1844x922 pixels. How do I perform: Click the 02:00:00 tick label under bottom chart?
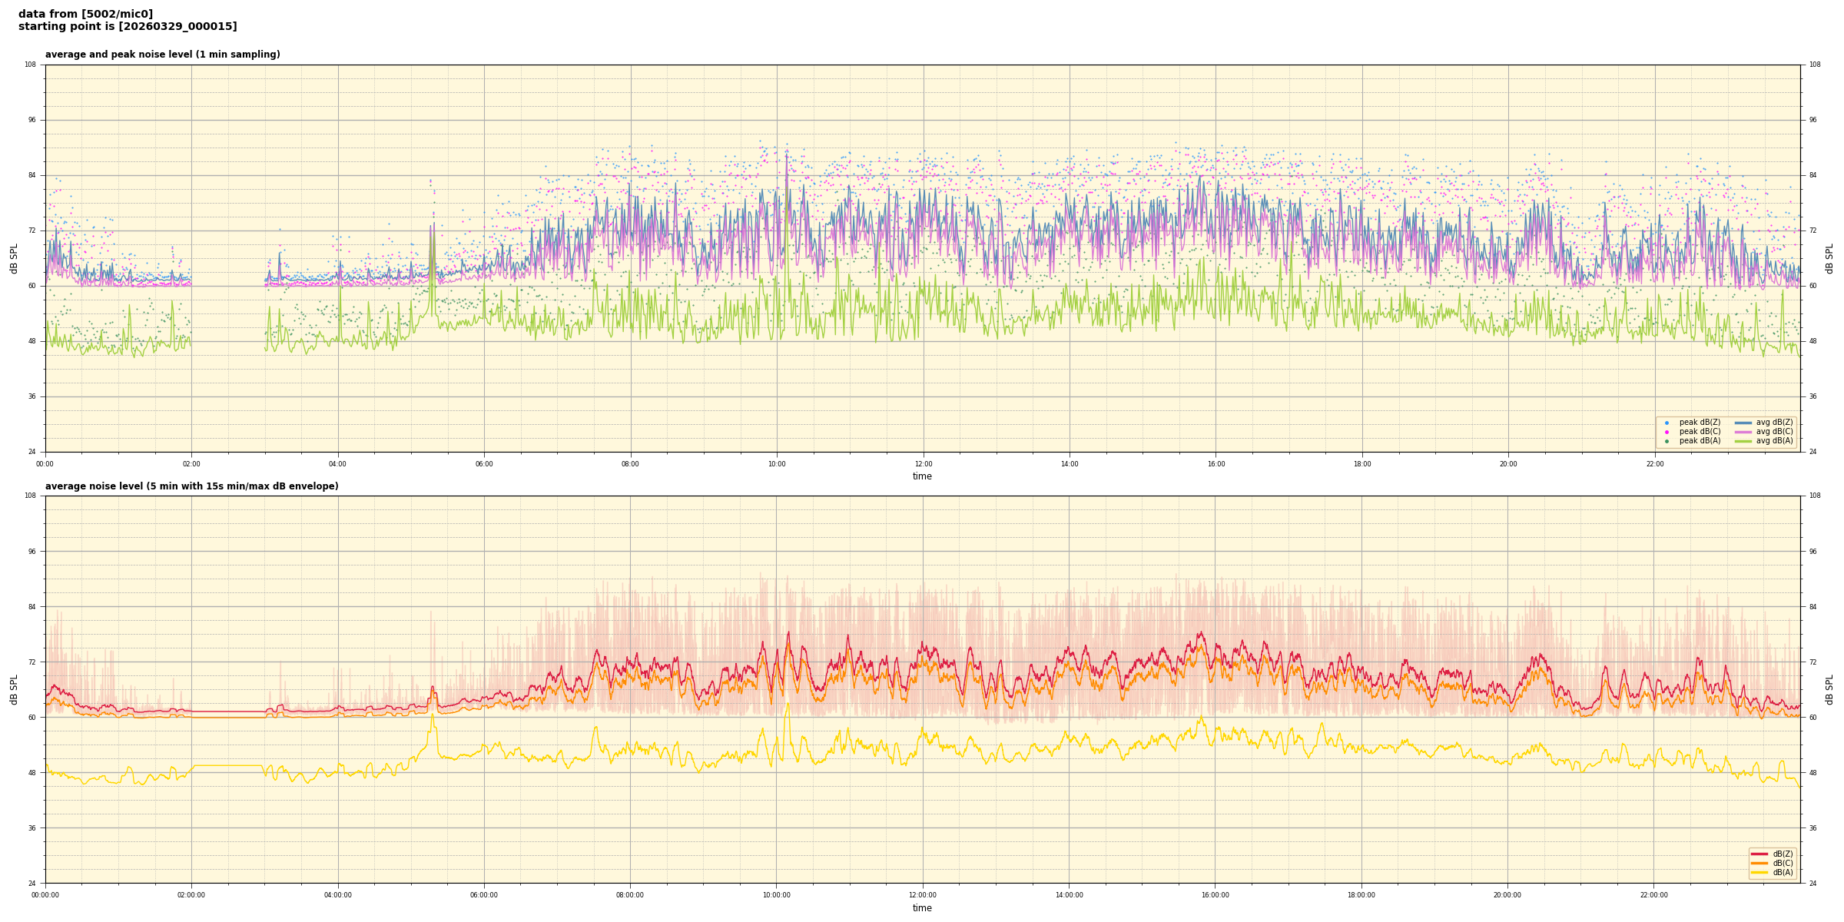pyautogui.click(x=191, y=895)
